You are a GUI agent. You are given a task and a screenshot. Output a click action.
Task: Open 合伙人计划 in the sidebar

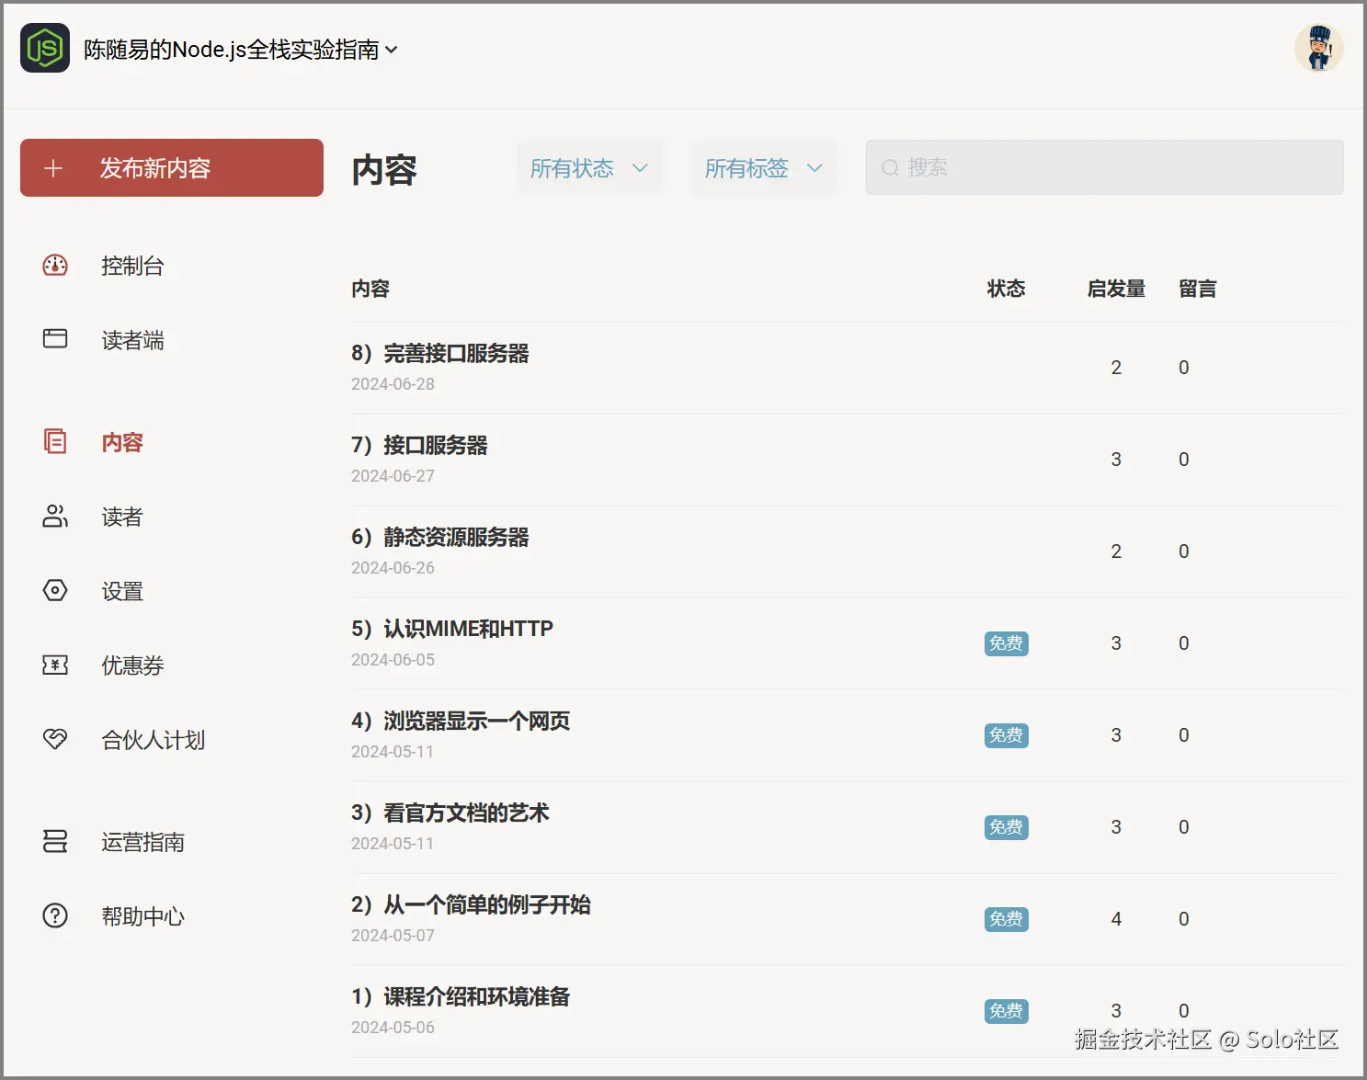pos(153,740)
